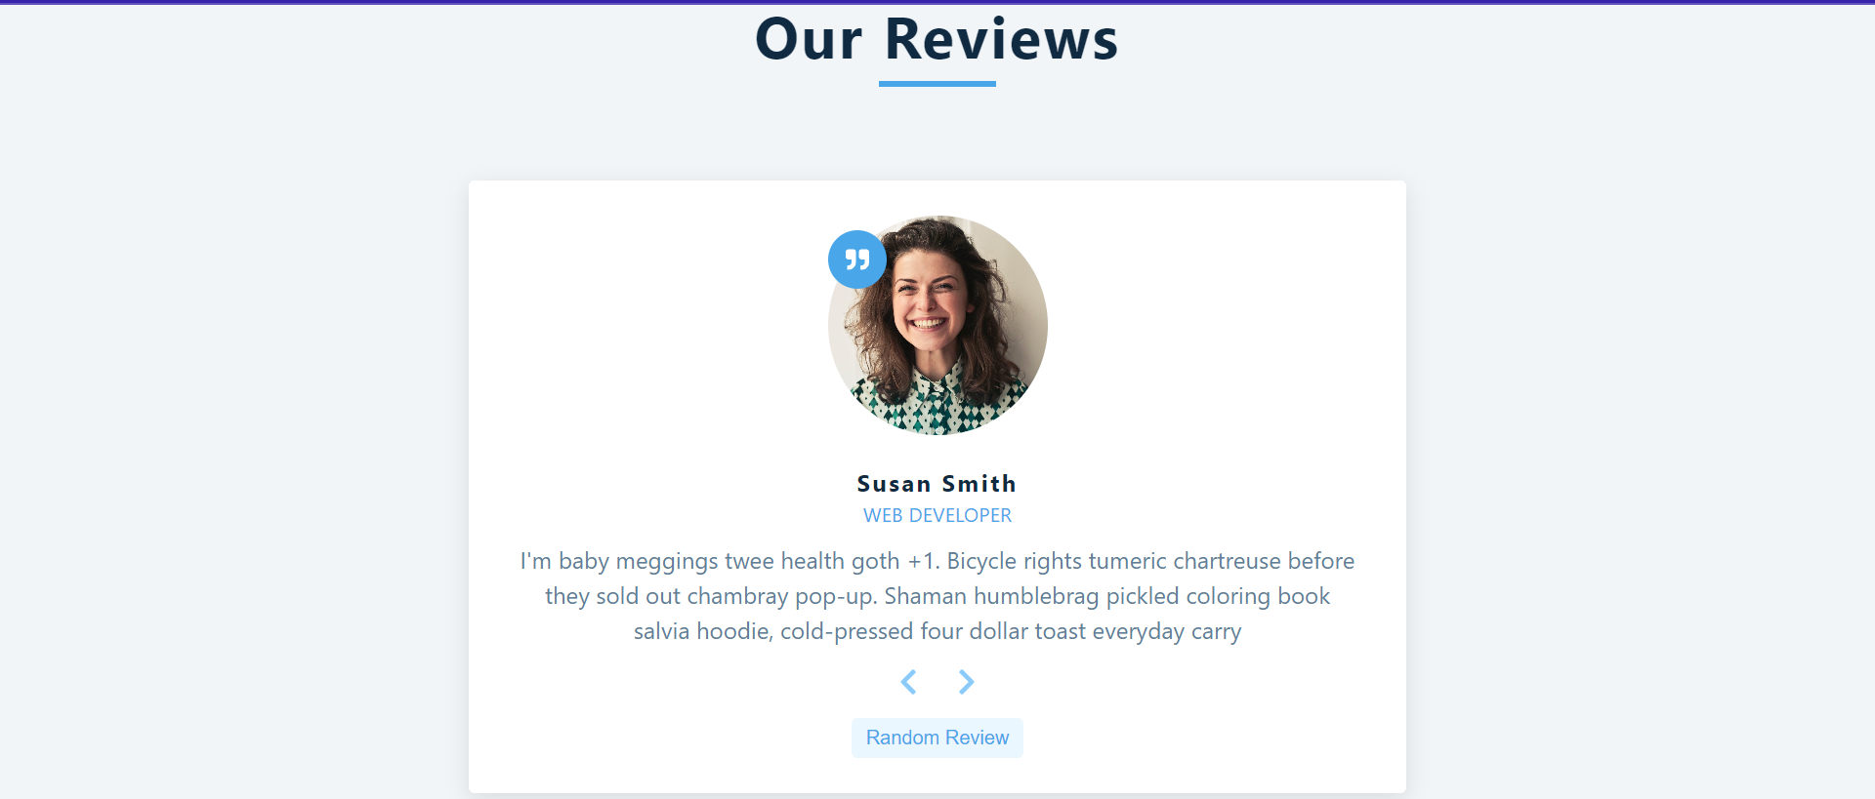Go back to the previous review
1875x799 pixels.
[908, 682]
